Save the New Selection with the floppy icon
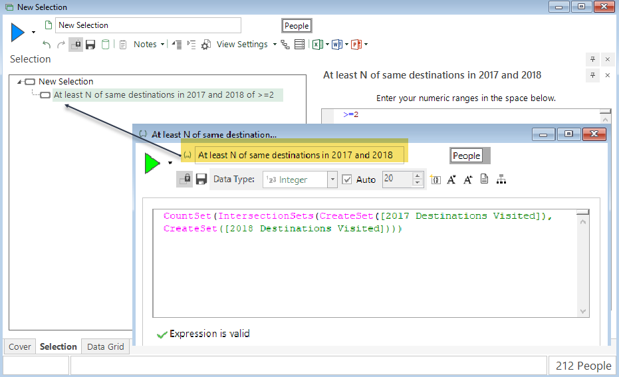This screenshot has height=377, width=619. [90, 45]
